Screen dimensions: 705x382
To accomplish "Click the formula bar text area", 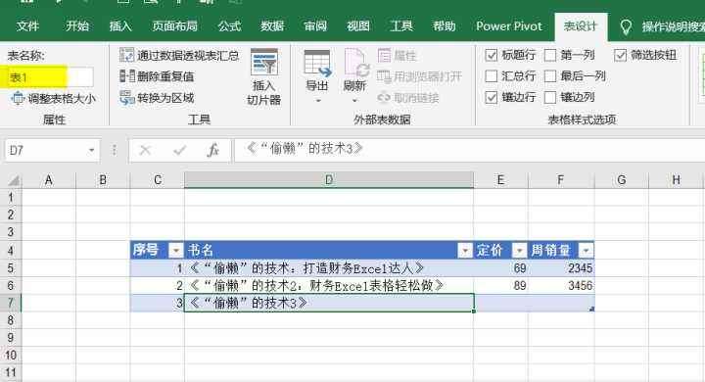I will [x=469, y=150].
